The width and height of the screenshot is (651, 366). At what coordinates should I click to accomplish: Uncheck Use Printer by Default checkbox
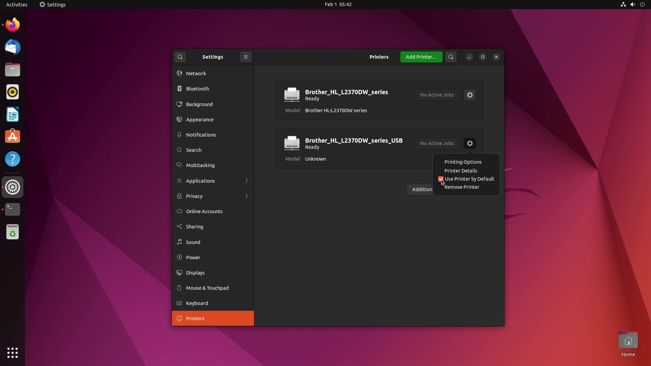(x=441, y=179)
